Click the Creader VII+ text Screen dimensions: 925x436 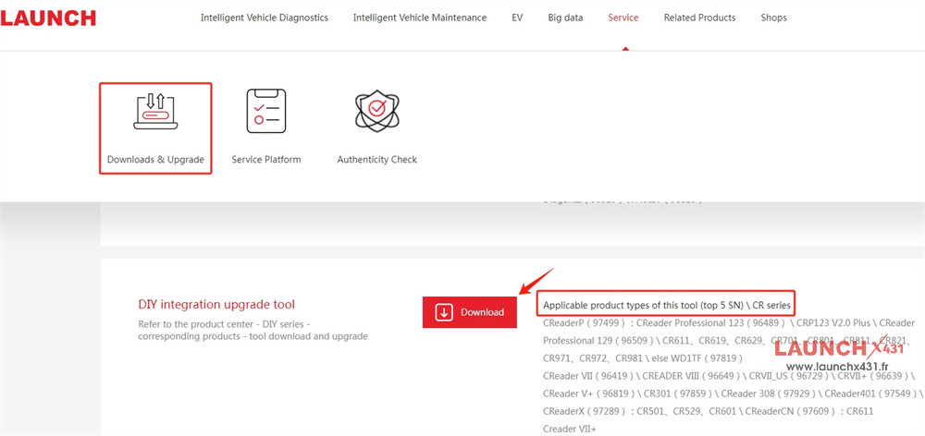coord(569,429)
